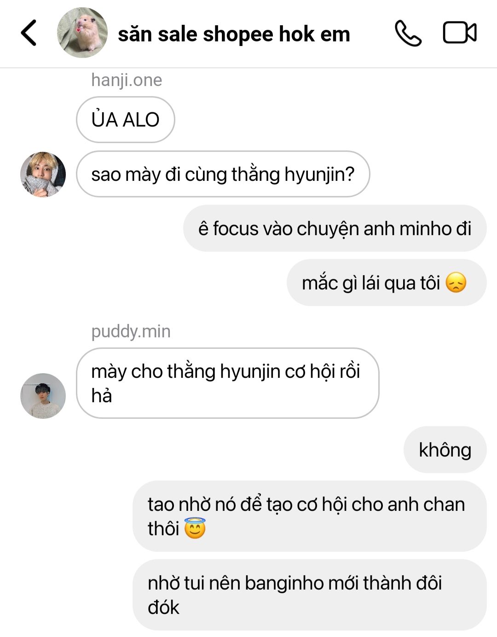The height and width of the screenshot is (637, 497).
Task: Select the 'ỦA ALO' message bubble
Action: [x=126, y=120]
